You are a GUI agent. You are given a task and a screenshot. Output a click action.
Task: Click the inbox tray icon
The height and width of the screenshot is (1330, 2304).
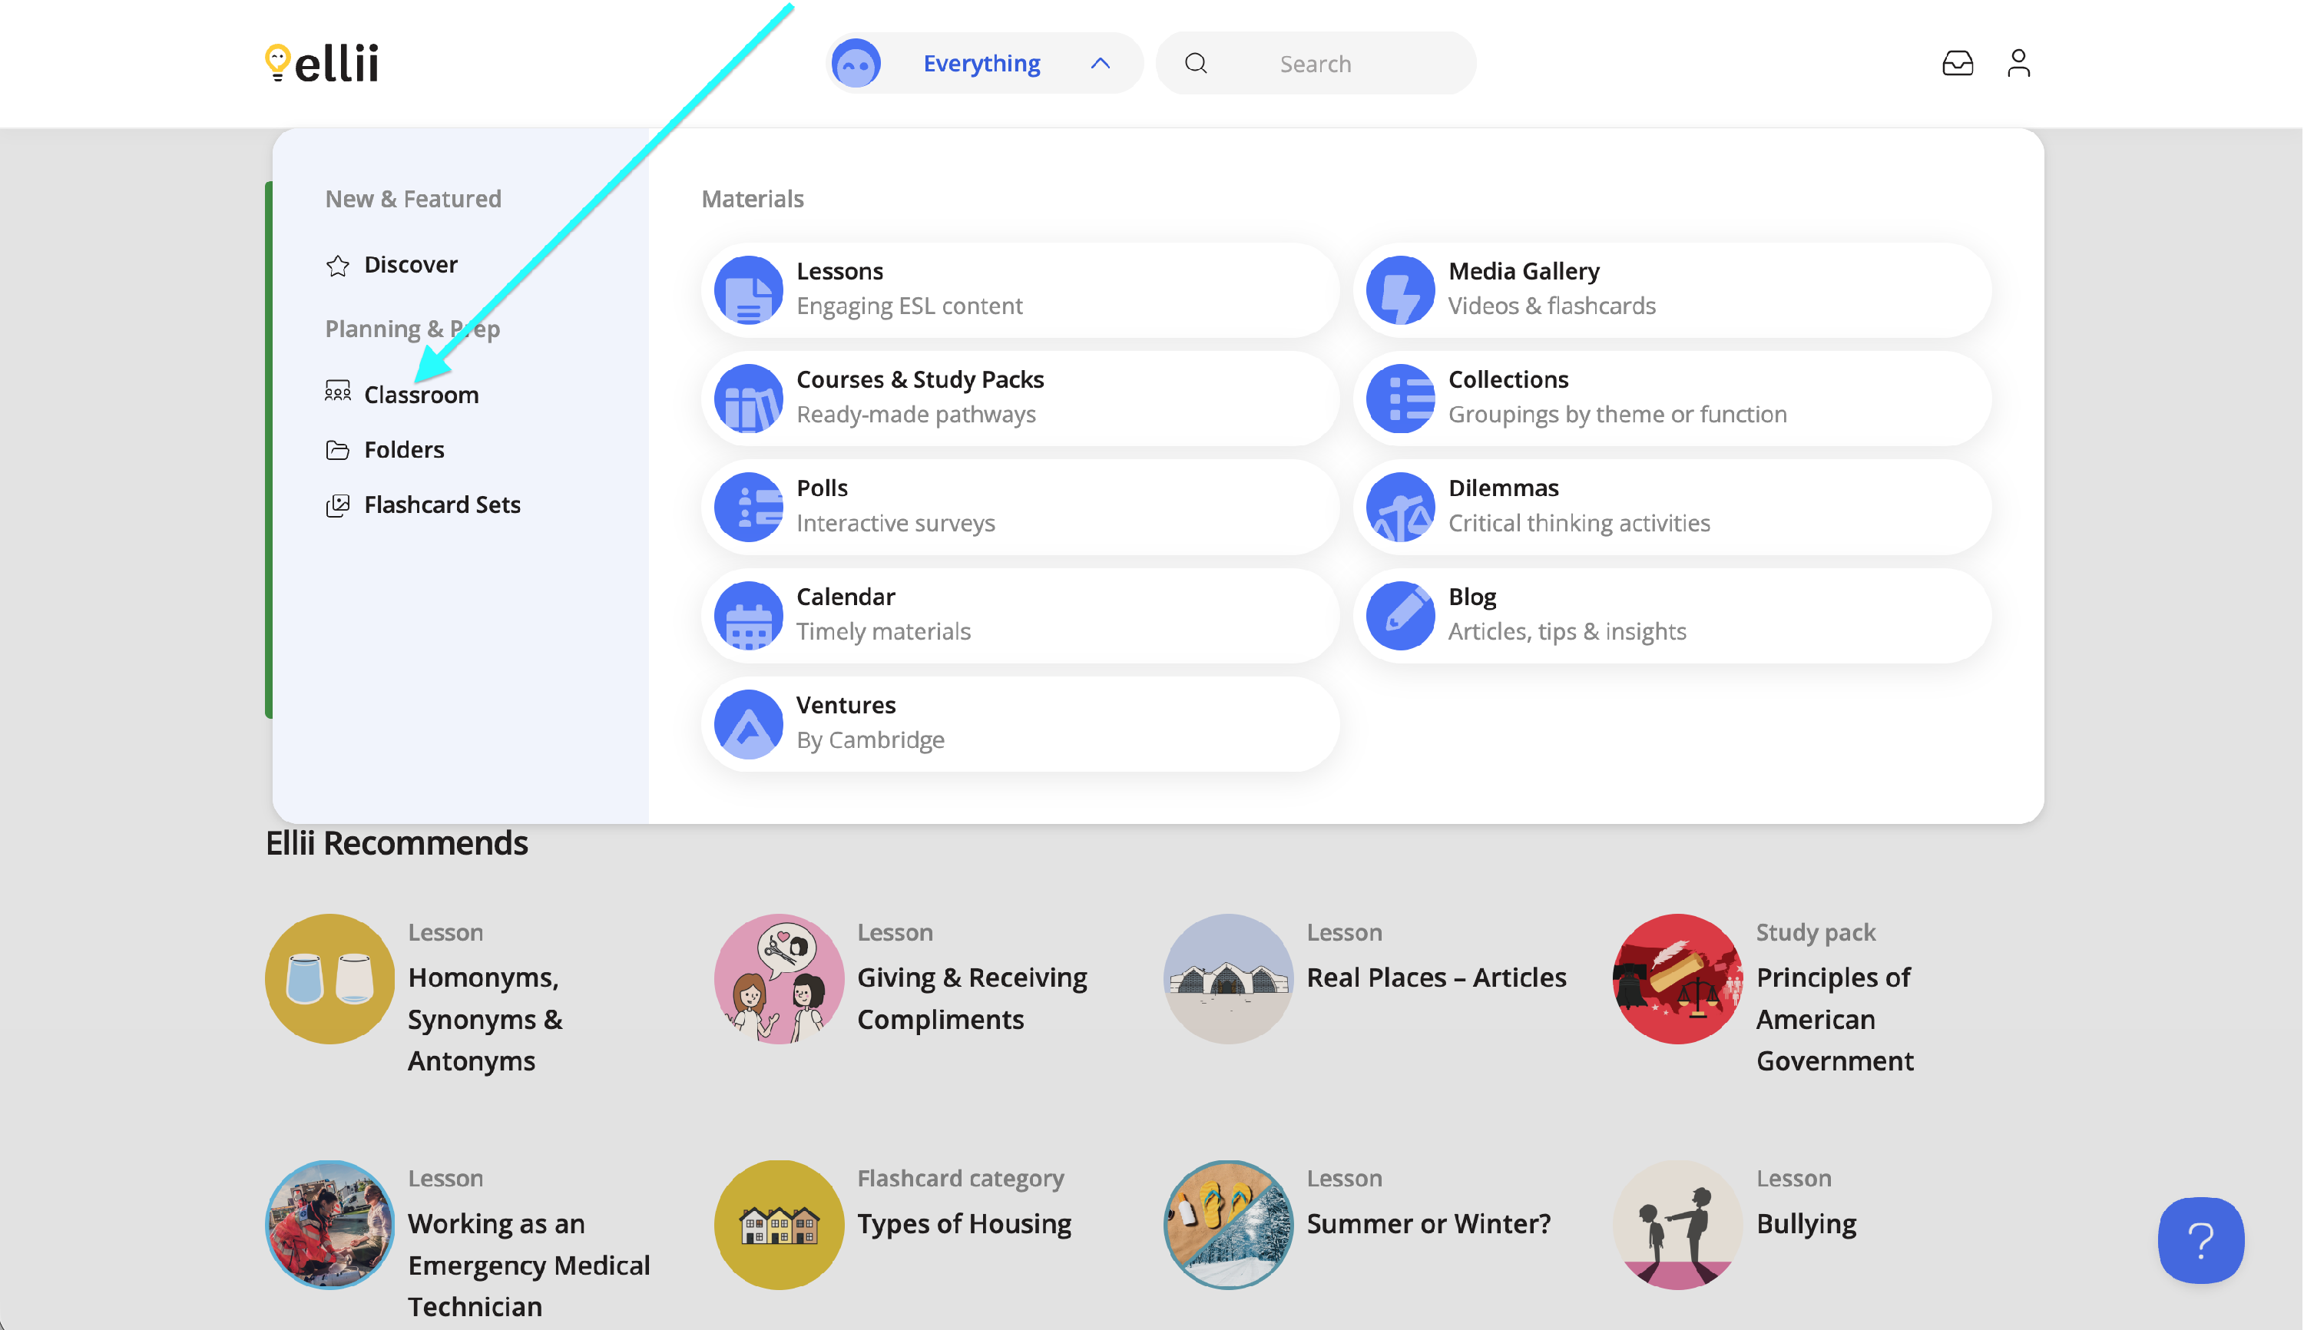1957,63
